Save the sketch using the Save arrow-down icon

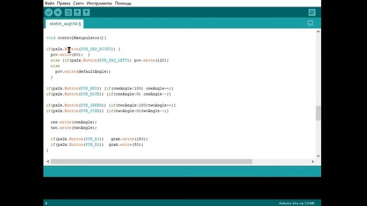(86, 13)
